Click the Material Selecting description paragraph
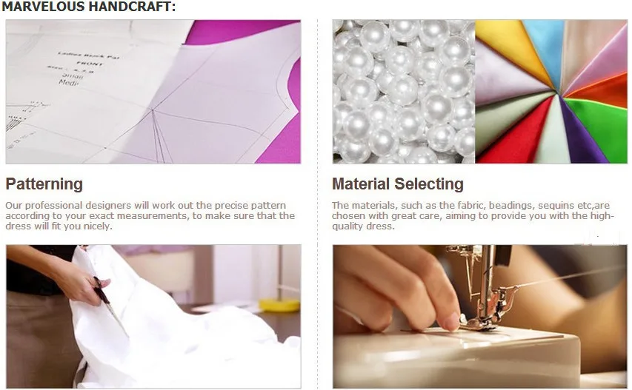The image size is (632, 390). click(x=473, y=216)
